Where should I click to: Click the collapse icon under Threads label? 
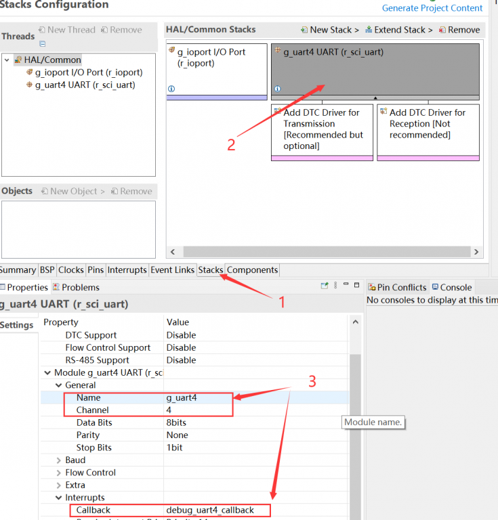[42, 43]
